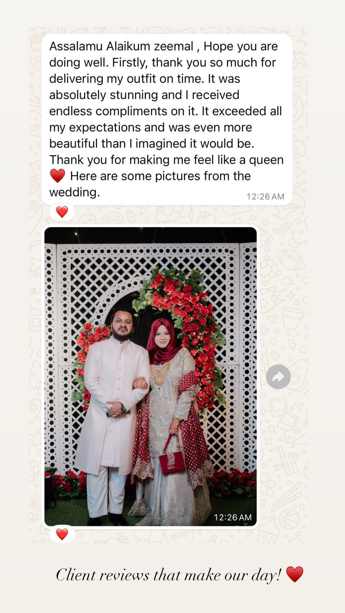
Task: Click the red heart emoji inside the message text
Action: pos(57,176)
